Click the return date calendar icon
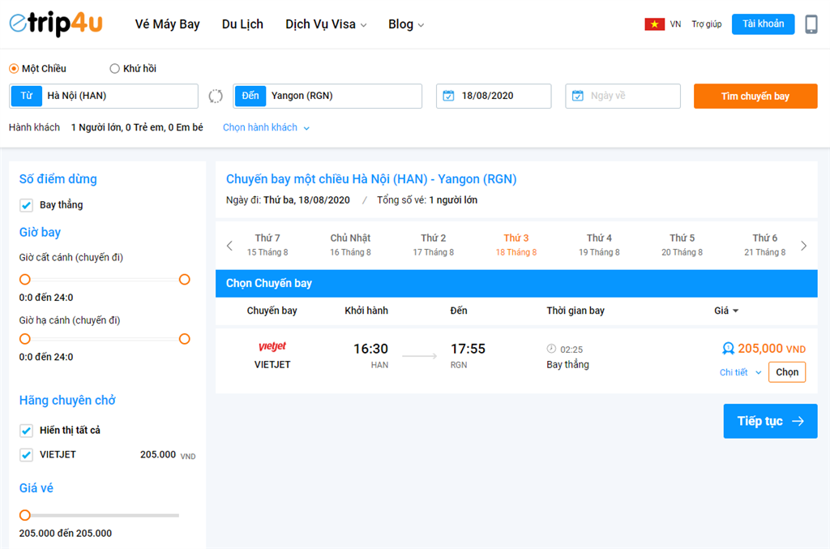830x549 pixels. click(578, 95)
